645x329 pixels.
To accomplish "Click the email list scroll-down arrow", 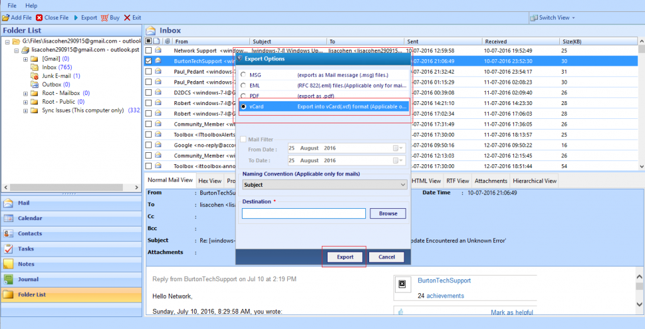I will 641,166.
